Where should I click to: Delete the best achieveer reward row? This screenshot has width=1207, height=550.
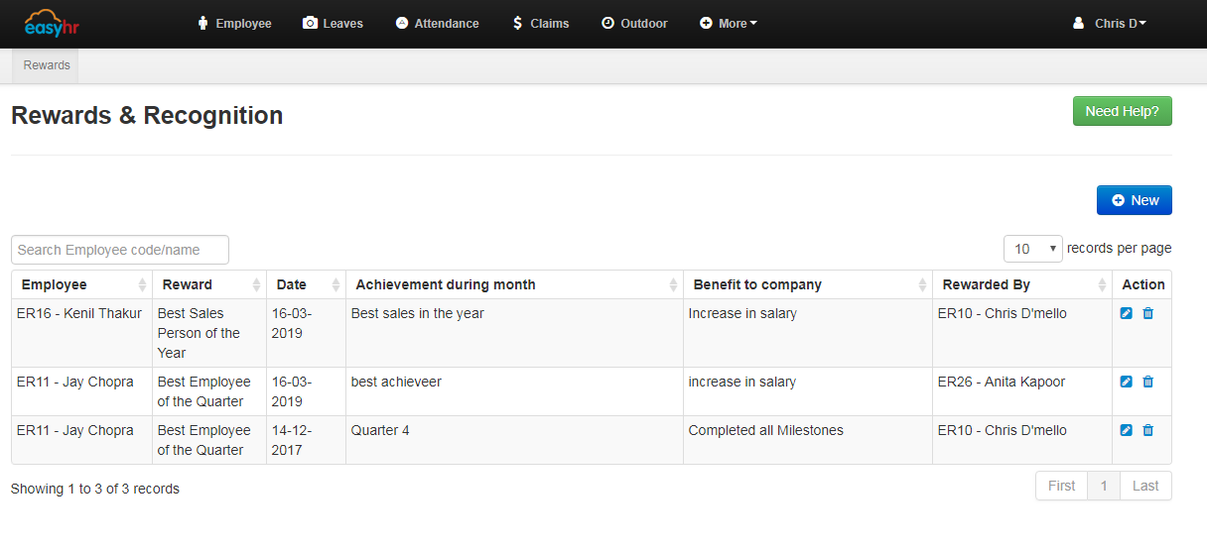(x=1148, y=382)
